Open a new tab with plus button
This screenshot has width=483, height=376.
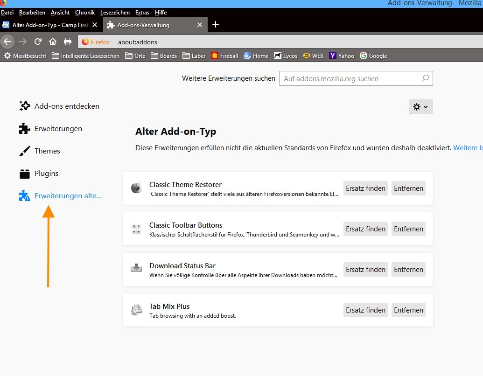click(216, 24)
